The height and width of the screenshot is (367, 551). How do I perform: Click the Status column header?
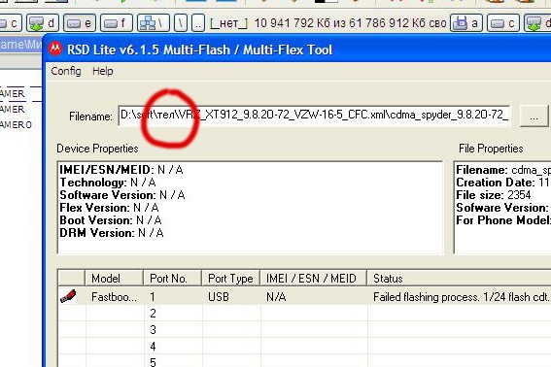459,279
